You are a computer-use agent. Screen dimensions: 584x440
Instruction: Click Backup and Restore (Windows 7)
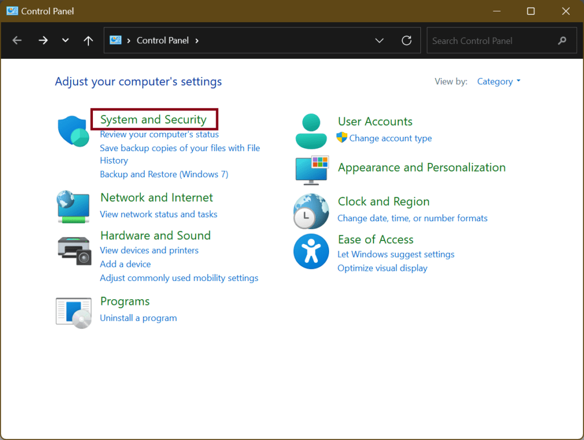tap(164, 174)
